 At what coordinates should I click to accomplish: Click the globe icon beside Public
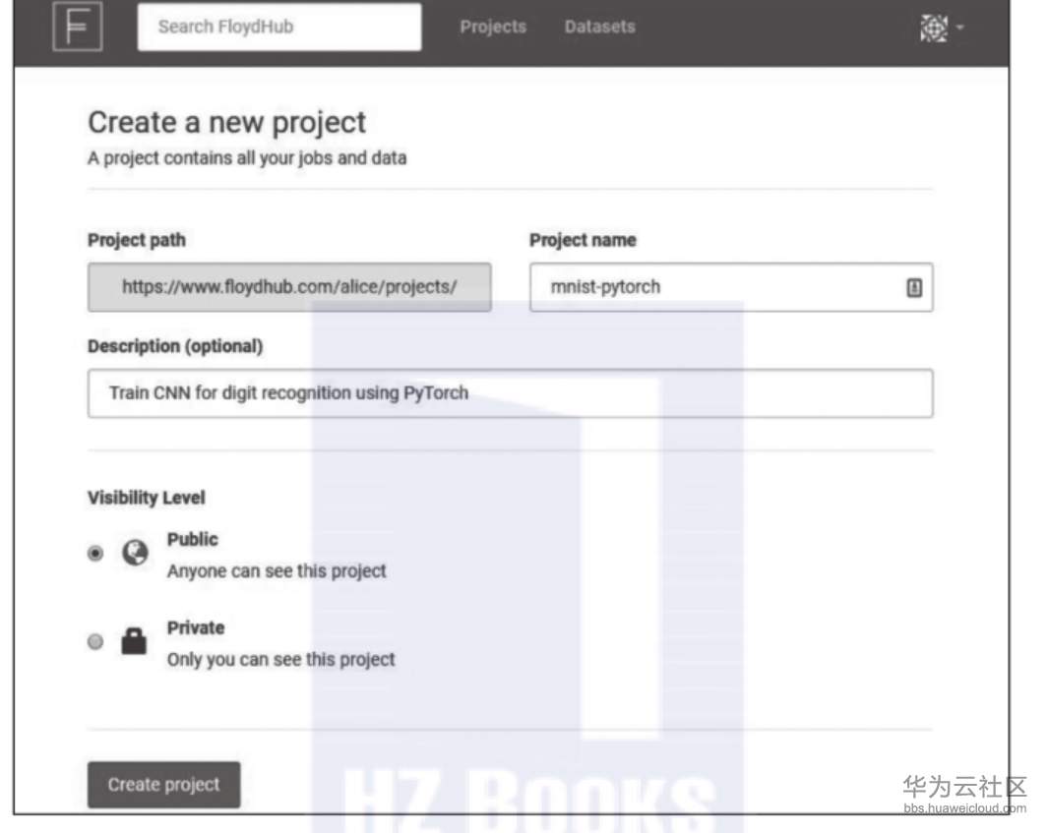(135, 553)
